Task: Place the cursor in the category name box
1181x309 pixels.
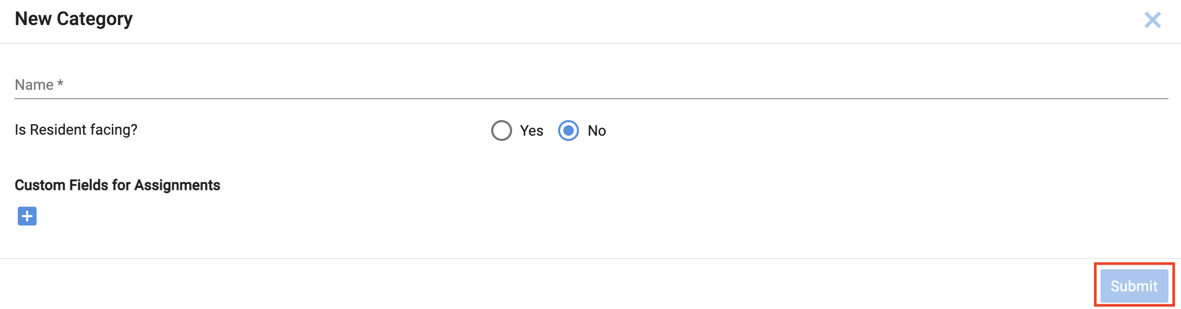Action: [590, 85]
